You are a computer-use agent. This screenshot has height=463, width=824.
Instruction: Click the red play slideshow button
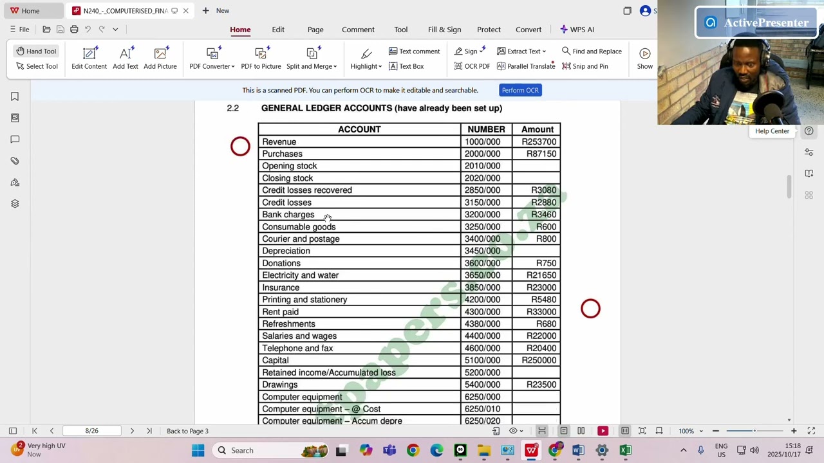pos(603,431)
